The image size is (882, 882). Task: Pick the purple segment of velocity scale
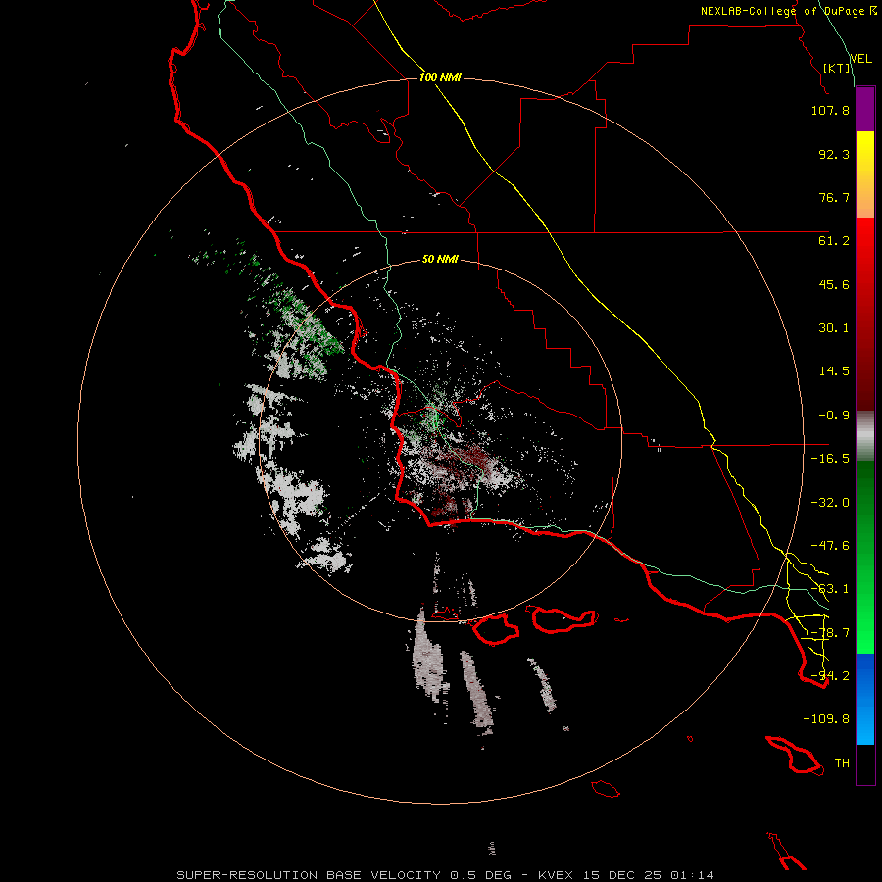pyautogui.click(x=865, y=110)
